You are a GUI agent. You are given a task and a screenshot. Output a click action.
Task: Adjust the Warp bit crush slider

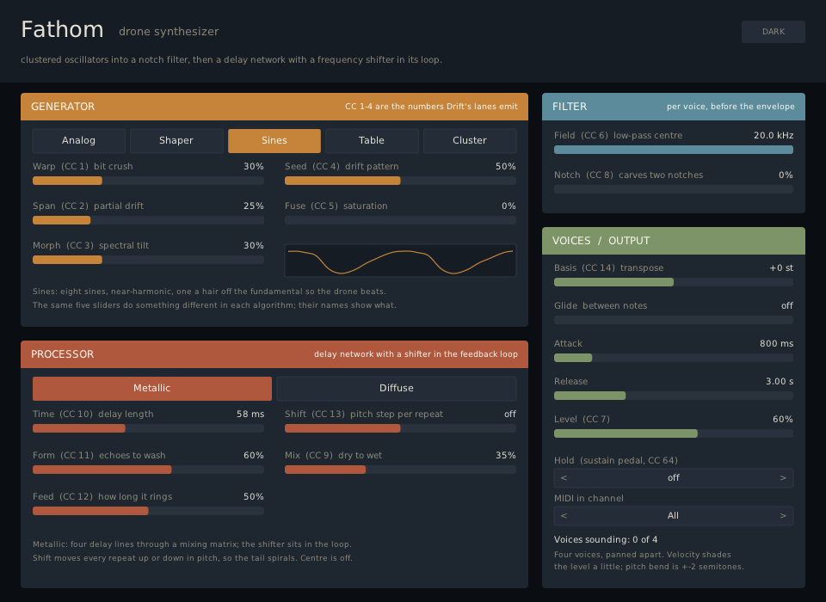click(x=148, y=181)
